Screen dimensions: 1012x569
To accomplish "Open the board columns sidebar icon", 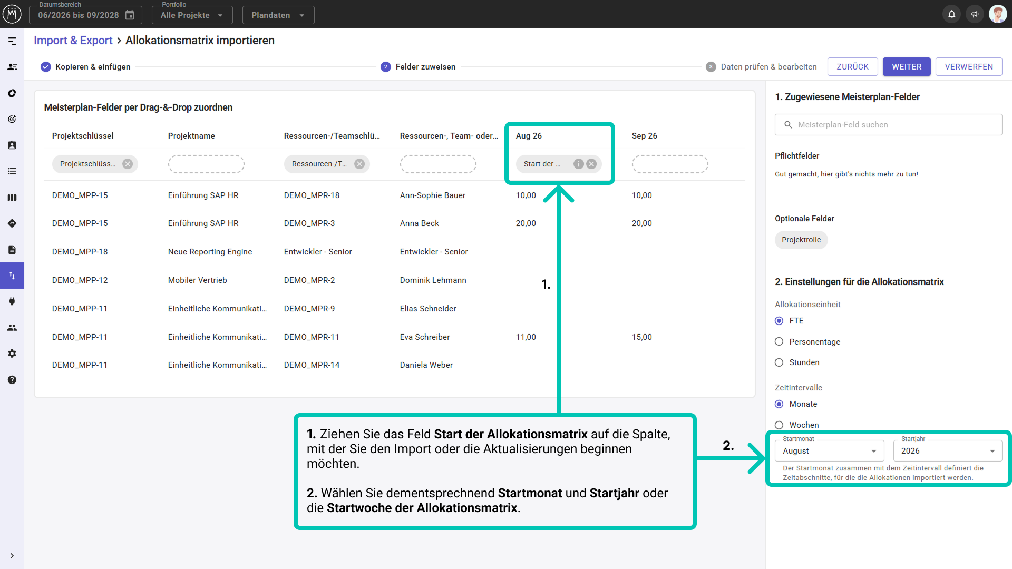I will 12,198.
